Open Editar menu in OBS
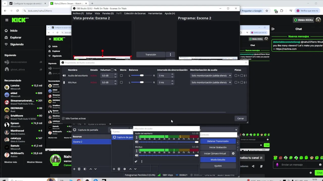323x181 pixels. 89,13
